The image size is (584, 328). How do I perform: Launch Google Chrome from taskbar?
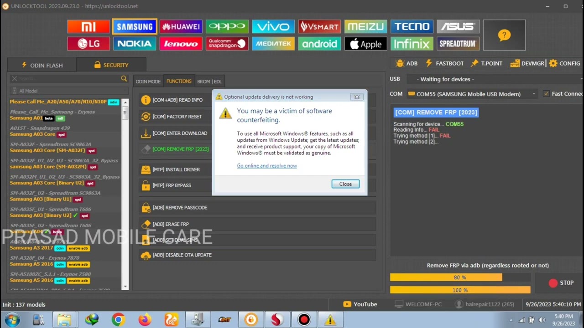[x=118, y=320]
